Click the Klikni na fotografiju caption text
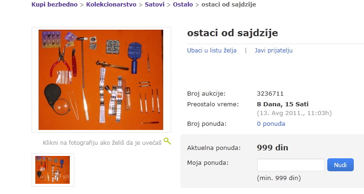 click(x=102, y=142)
